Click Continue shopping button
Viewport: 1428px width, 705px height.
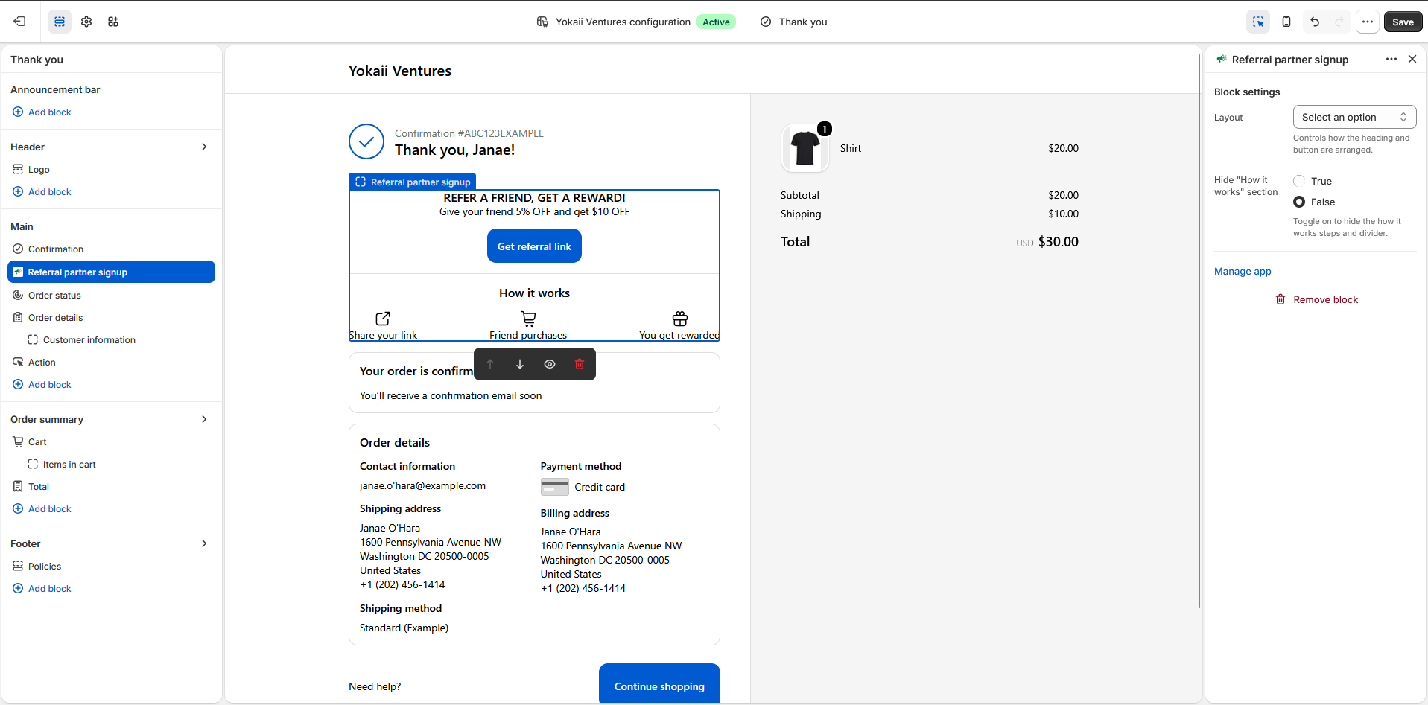point(659,684)
